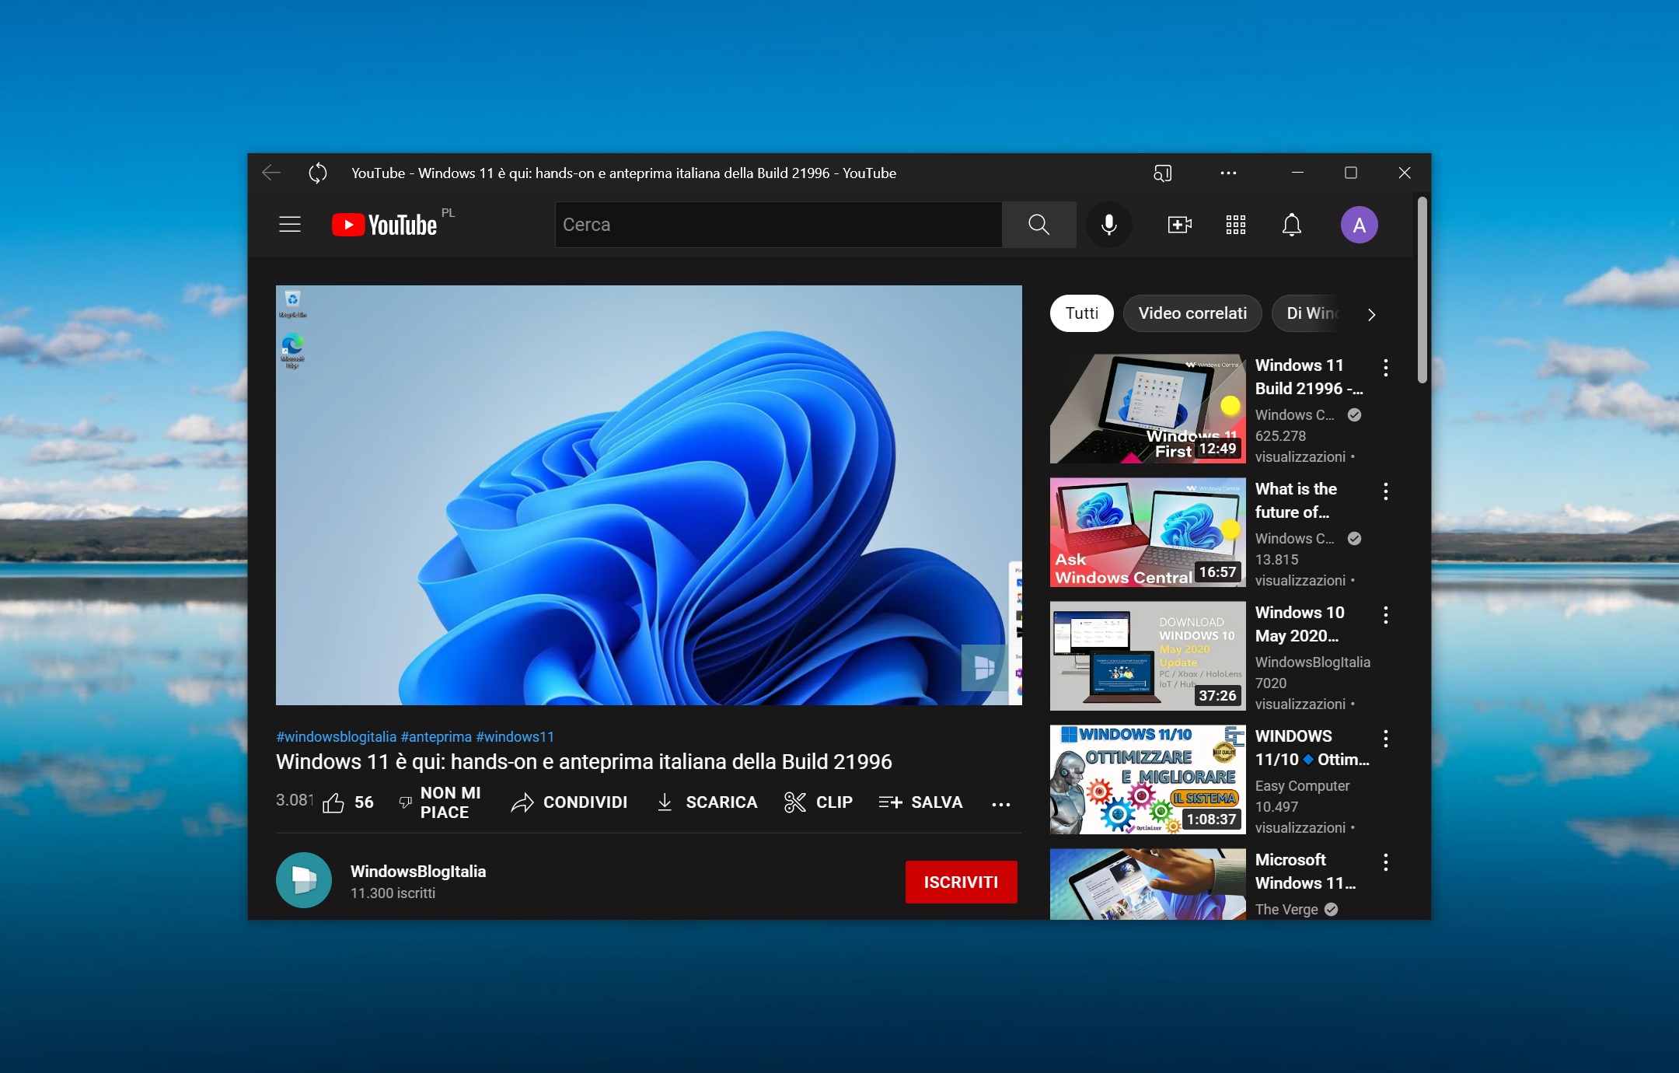Maximize the YouTube app window
The width and height of the screenshot is (1679, 1073).
click(x=1351, y=173)
